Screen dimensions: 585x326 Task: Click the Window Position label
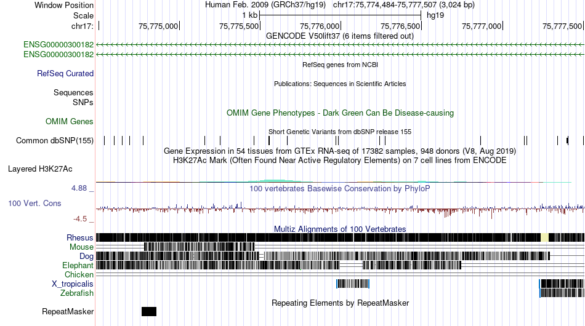(x=64, y=5)
